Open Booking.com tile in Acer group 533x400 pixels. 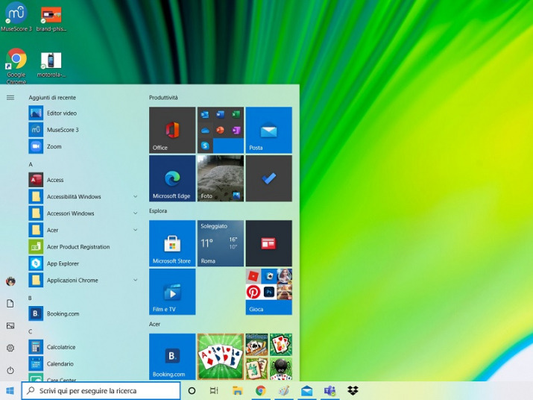coord(172,357)
